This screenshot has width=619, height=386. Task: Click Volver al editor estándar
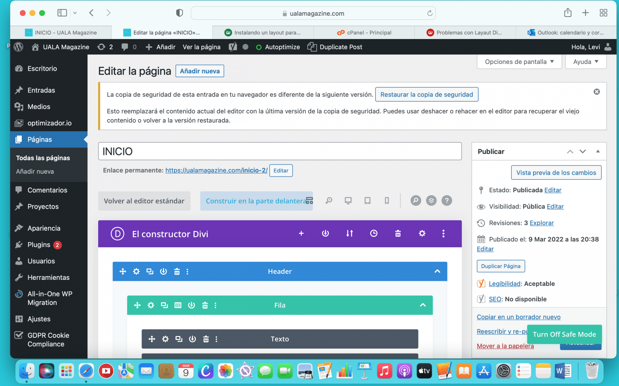pyautogui.click(x=144, y=201)
